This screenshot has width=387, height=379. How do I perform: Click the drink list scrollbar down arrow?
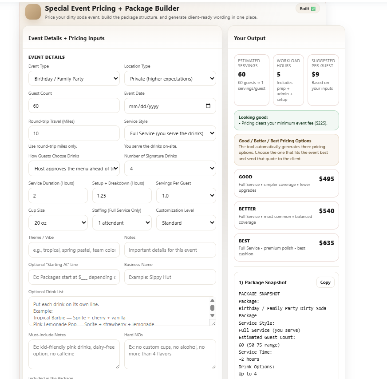(x=212, y=316)
